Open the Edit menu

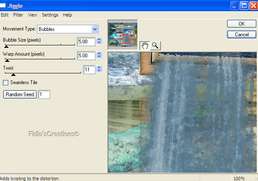click(x=5, y=15)
